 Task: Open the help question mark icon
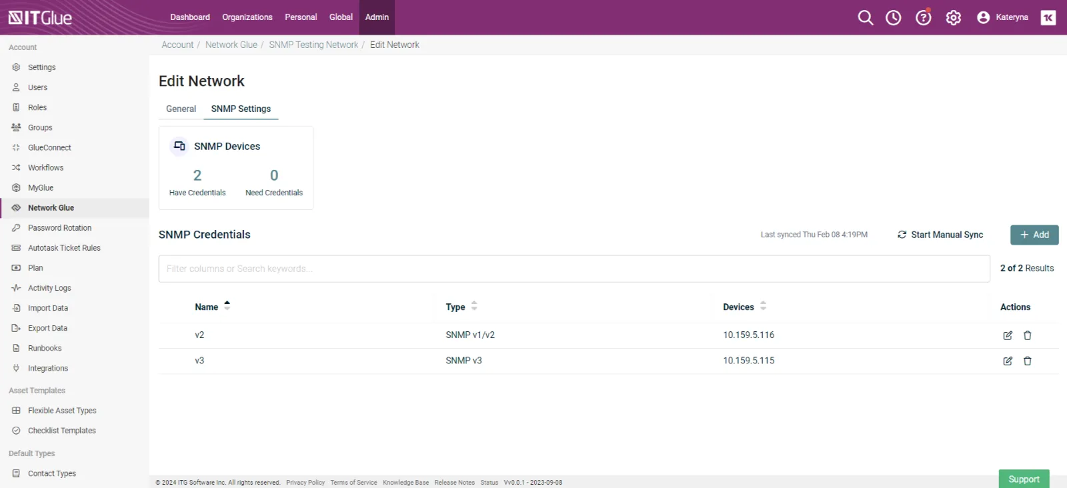(x=923, y=18)
